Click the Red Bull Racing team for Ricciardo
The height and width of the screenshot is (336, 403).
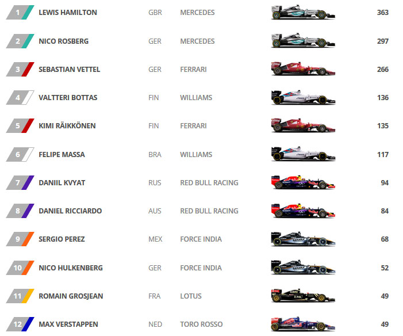(x=209, y=211)
